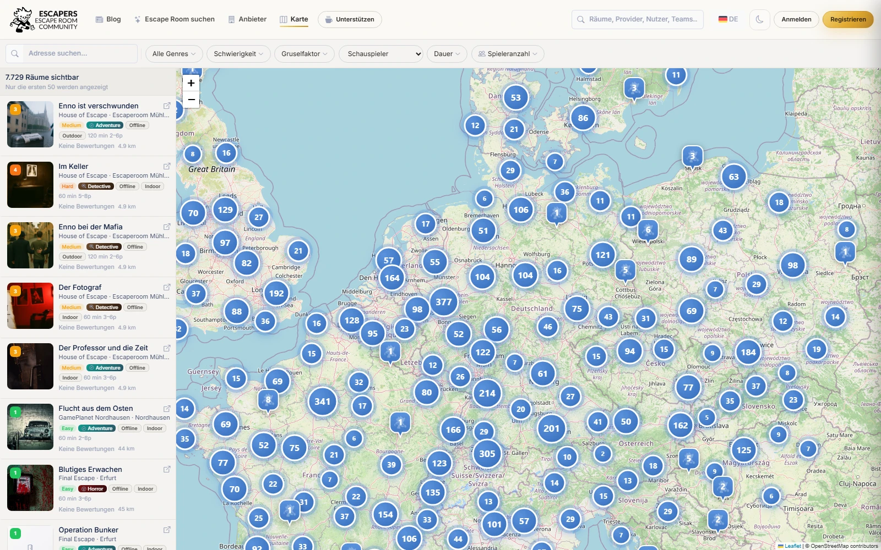Zoom out on the map

191,100
